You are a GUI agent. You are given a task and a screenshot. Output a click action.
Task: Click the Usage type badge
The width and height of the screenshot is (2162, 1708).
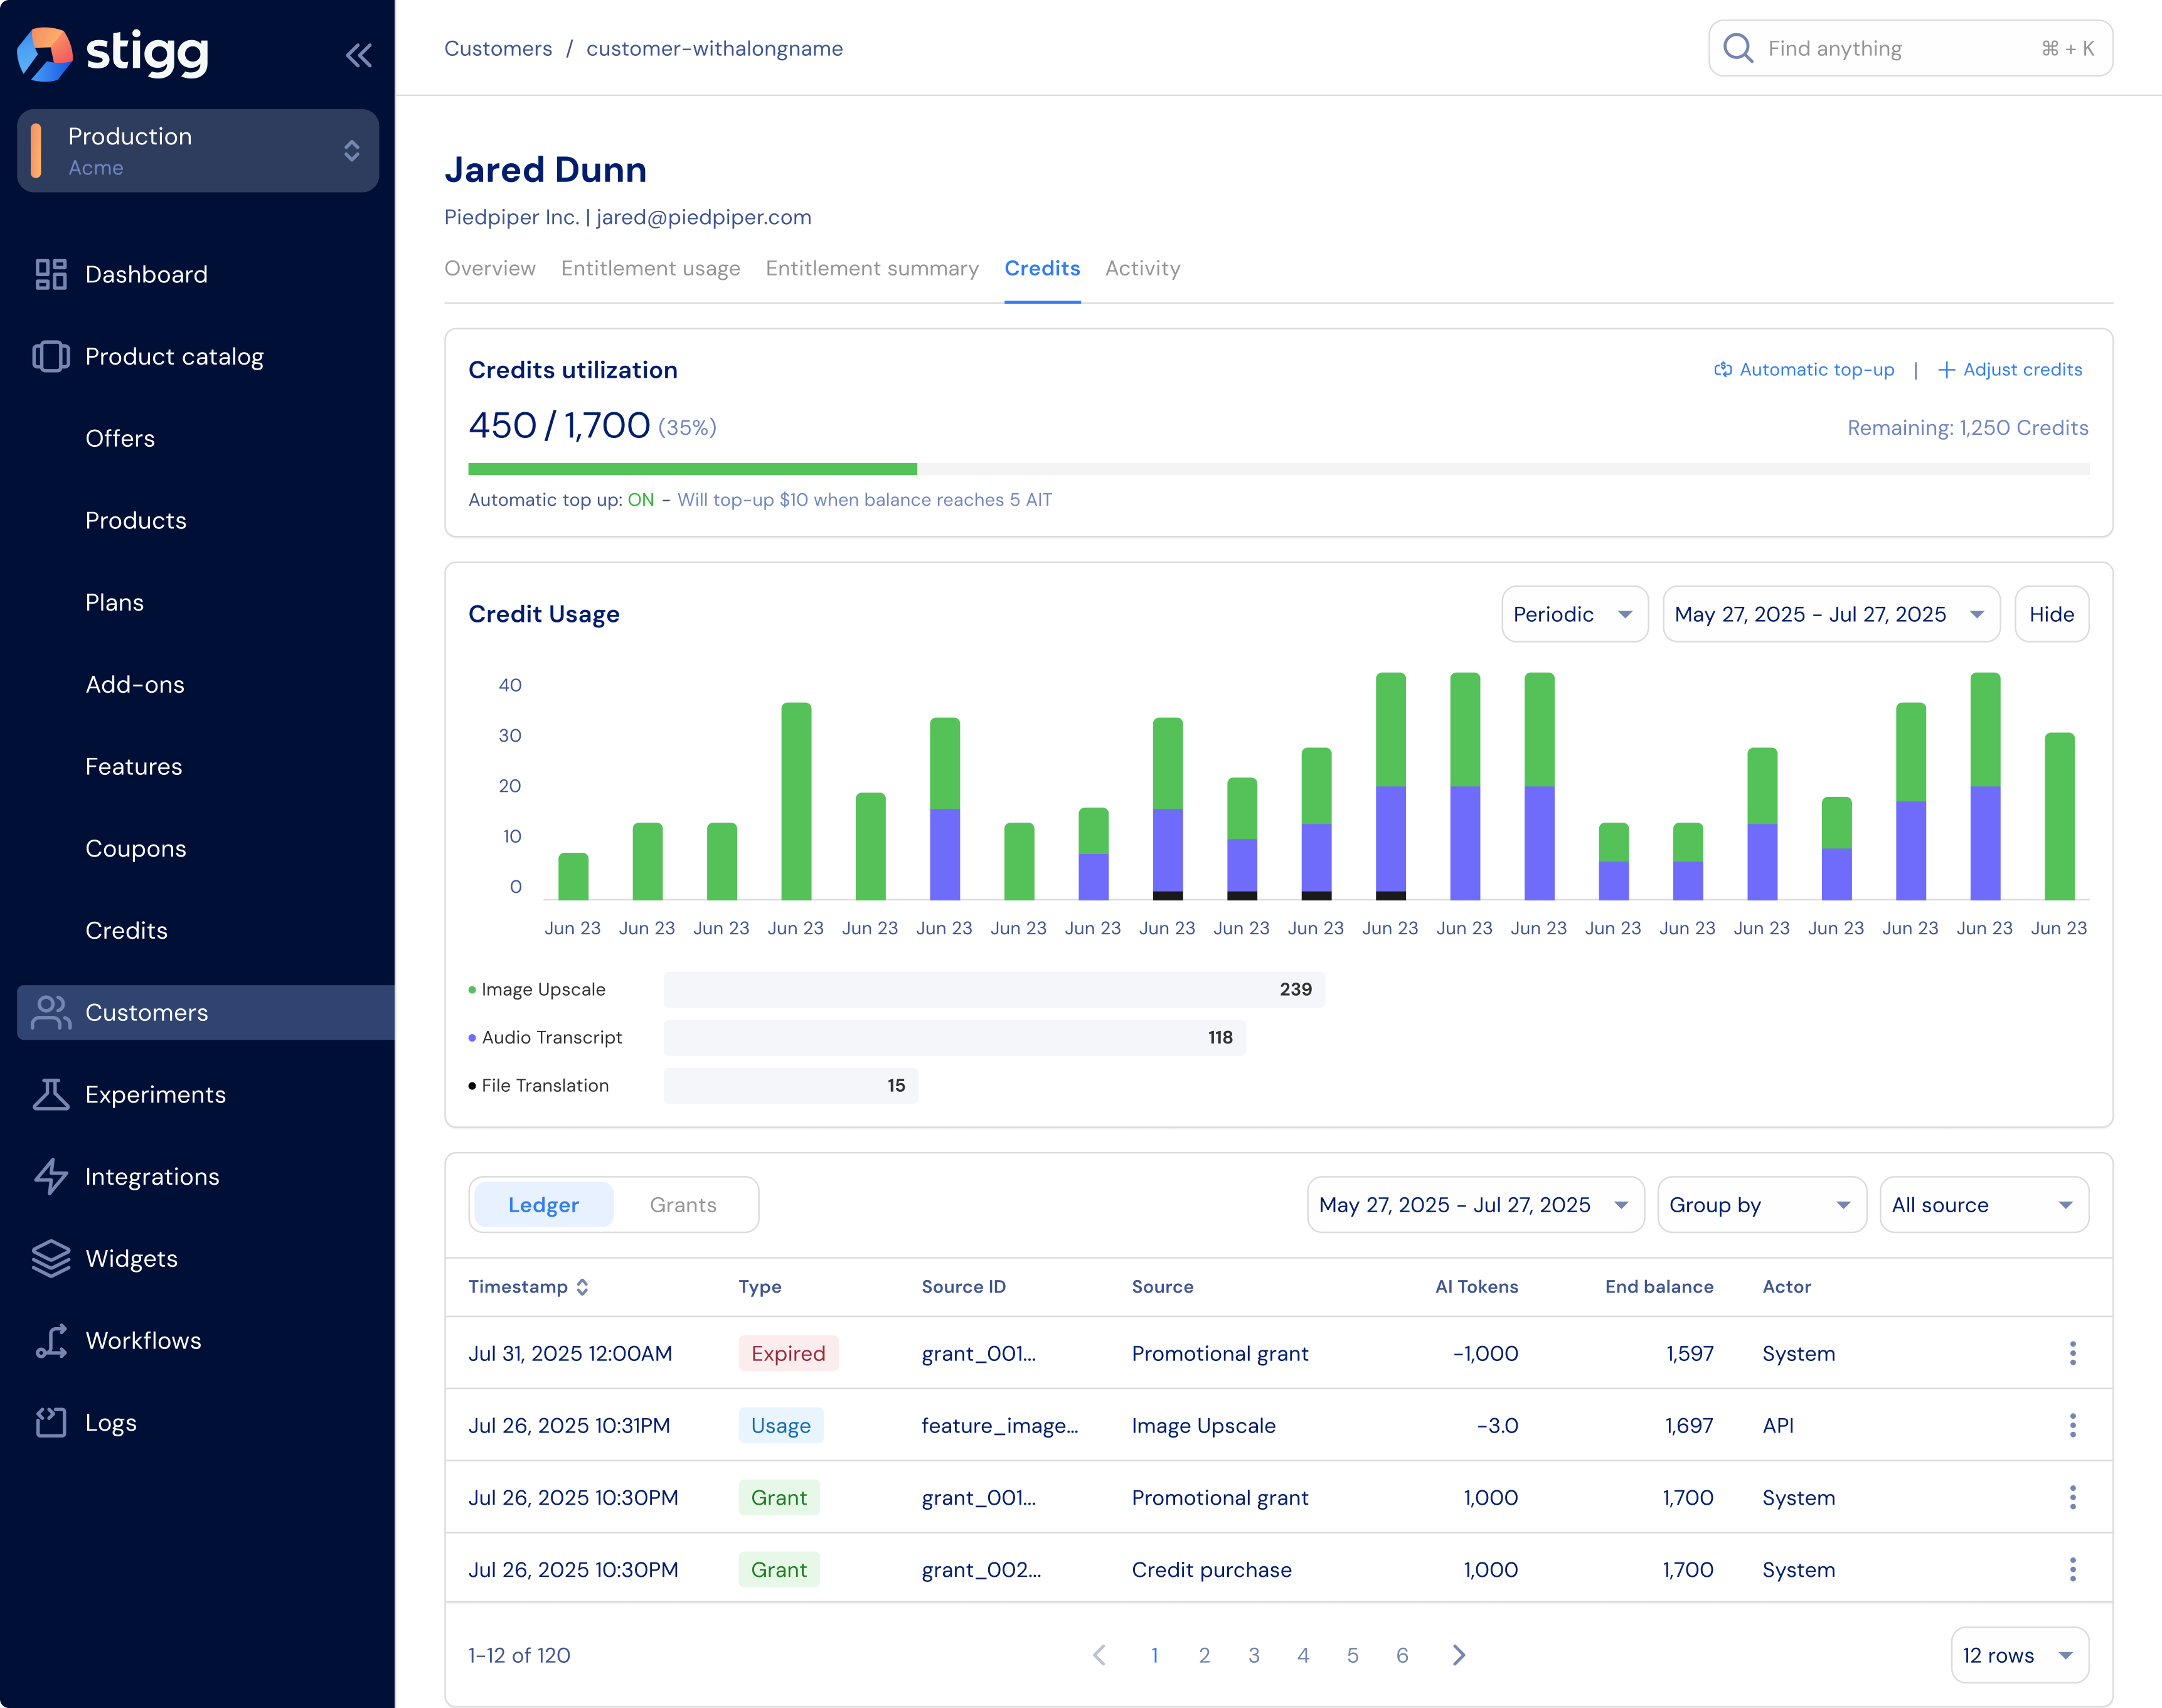click(781, 1425)
